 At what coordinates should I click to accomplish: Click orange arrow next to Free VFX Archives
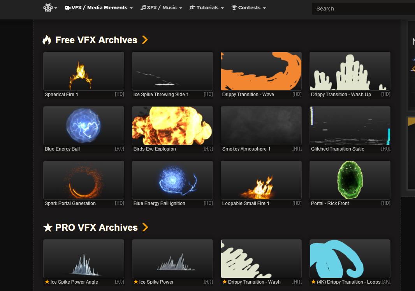click(145, 40)
